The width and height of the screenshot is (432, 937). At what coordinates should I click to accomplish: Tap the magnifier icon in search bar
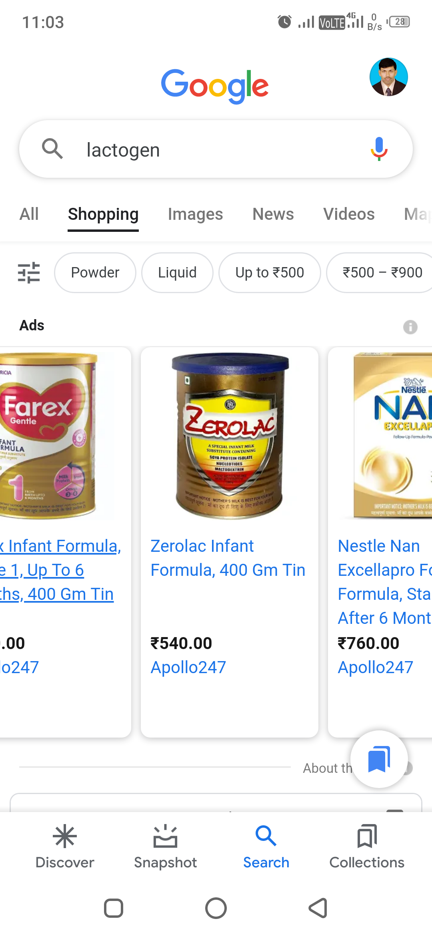(x=52, y=149)
